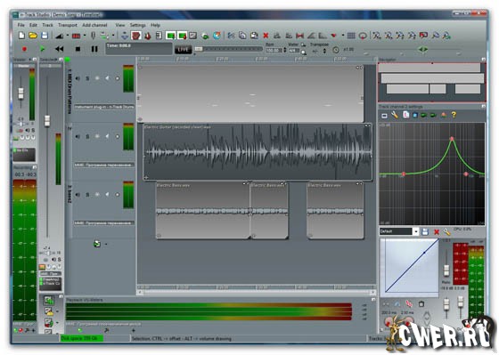Image resolution: width=499 pixels, height=355 pixels.
Task: Click the wrench icon in channel settings
Action: click(394, 115)
